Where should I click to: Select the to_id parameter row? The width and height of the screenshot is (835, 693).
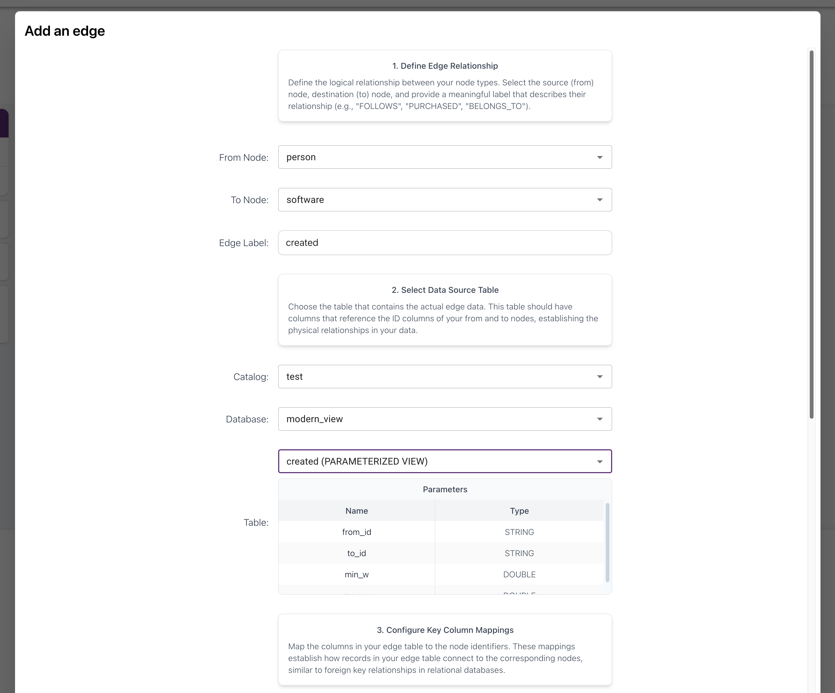[x=357, y=553]
